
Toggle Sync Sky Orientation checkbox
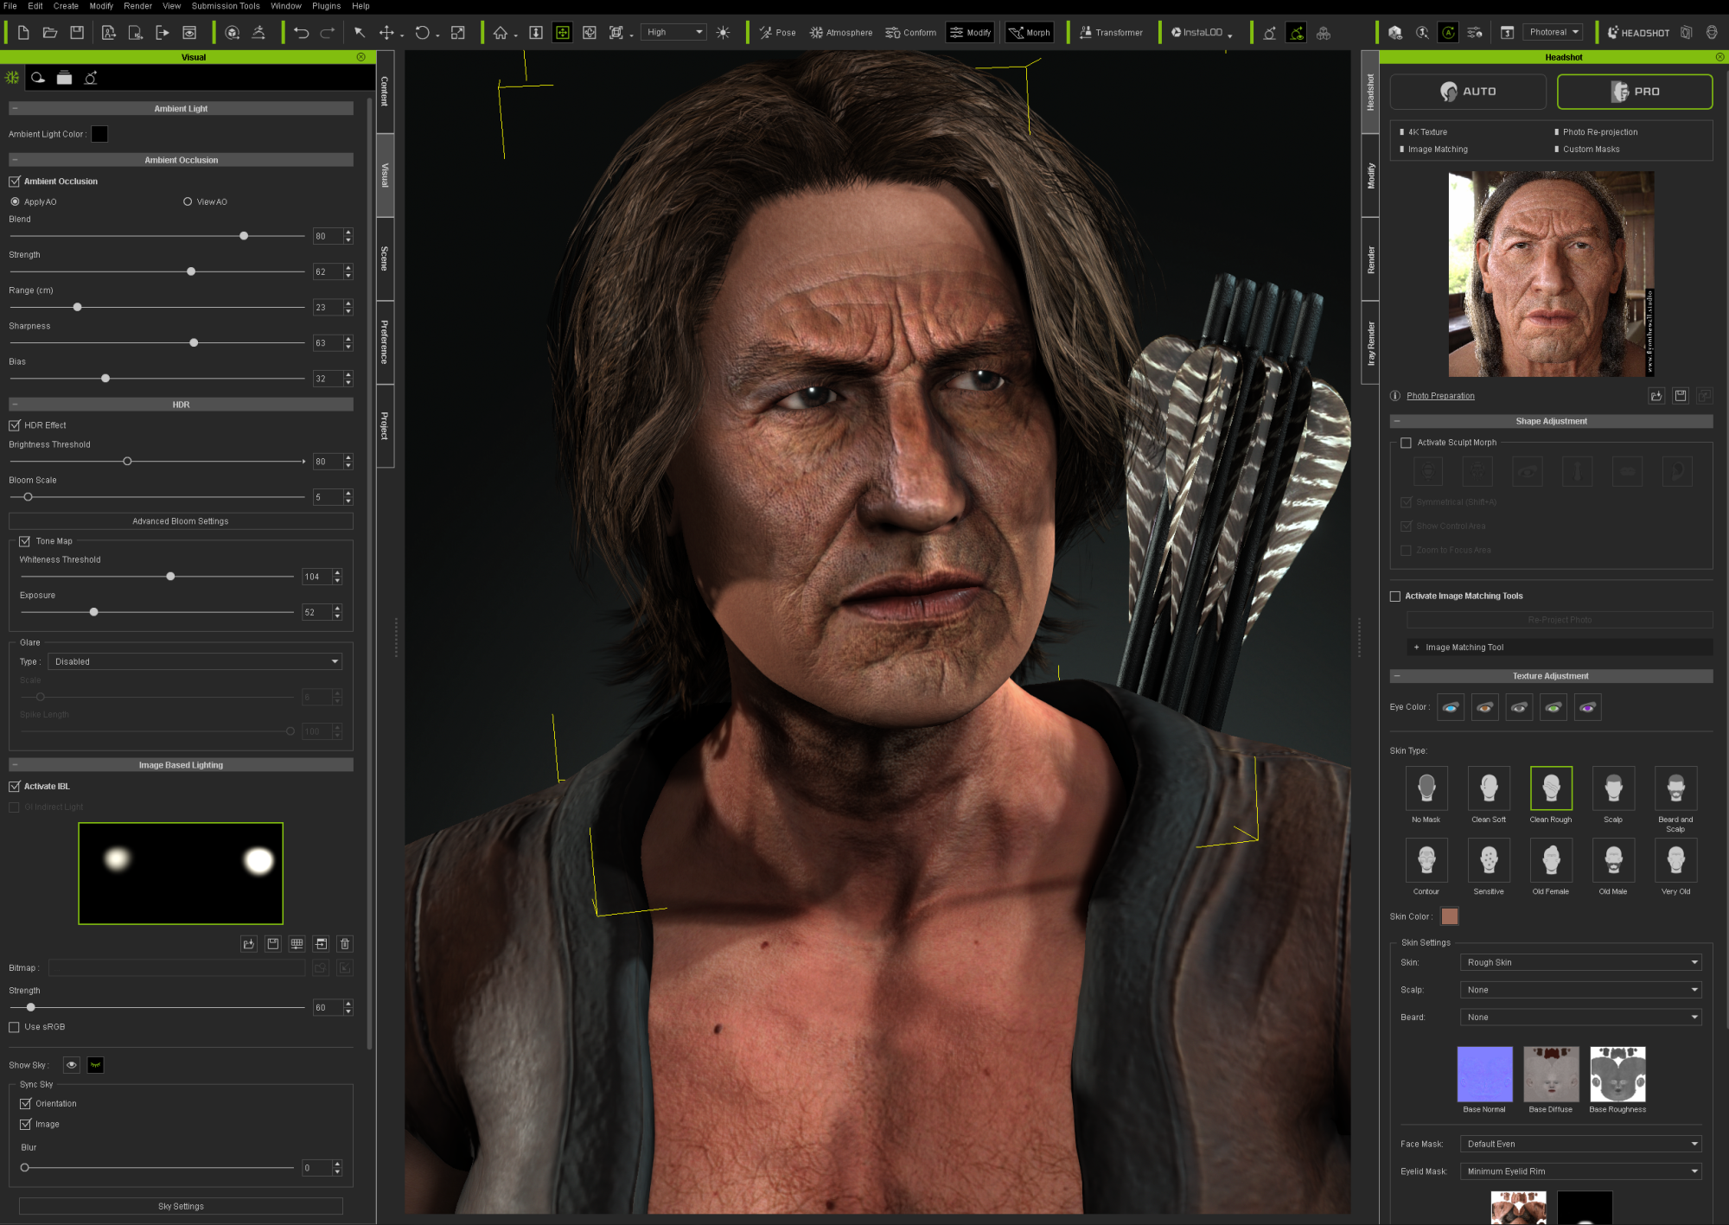point(25,1104)
